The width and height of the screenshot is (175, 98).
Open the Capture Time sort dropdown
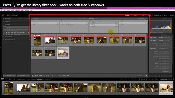[66, 76]
